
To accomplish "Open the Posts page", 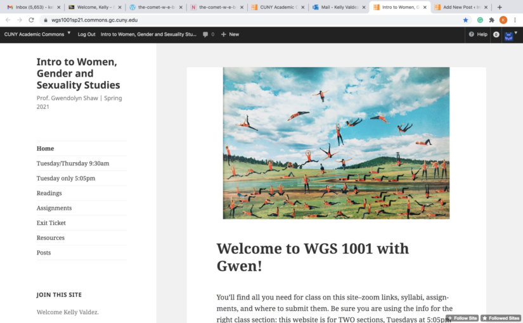I will click(44, 253).
